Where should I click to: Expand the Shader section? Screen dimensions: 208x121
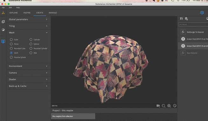(28, 79)
